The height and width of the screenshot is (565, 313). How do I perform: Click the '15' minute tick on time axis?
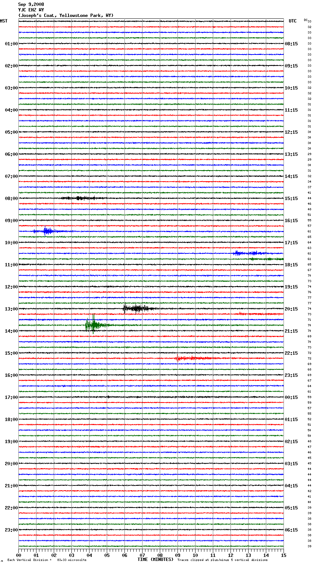coord(284,555)
